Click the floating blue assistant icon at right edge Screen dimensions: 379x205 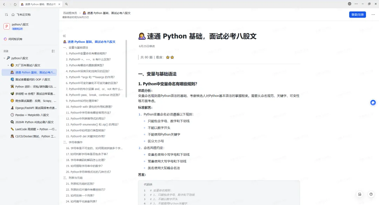[x=373, y=103]
